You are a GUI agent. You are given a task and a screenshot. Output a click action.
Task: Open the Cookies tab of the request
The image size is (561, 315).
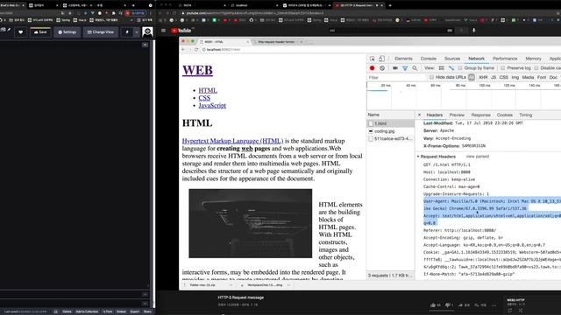tap(505, 115)
